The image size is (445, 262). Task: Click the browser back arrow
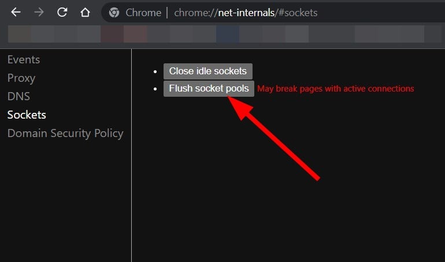pyautogui.click(x=16, y=12)
